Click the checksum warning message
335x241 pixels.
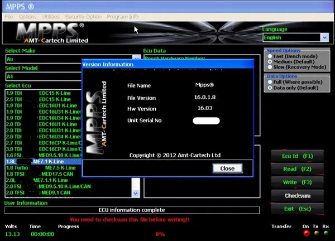[130, 220]
